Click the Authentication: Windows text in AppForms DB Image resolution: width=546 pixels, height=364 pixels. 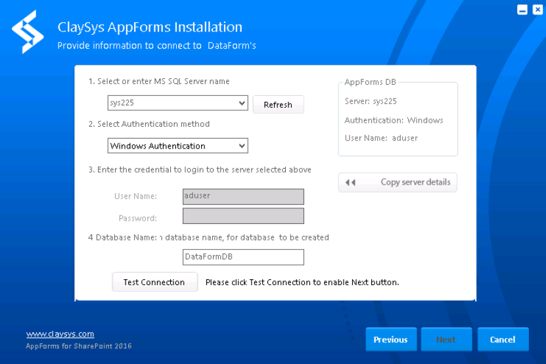click(394, 120)
